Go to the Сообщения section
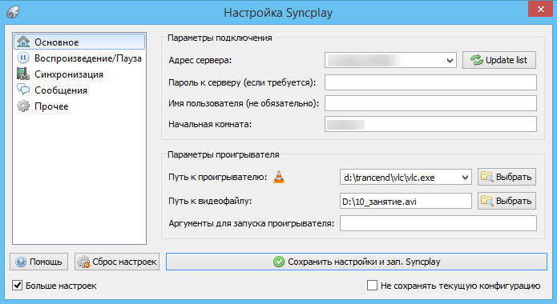 tap(79, 90)
